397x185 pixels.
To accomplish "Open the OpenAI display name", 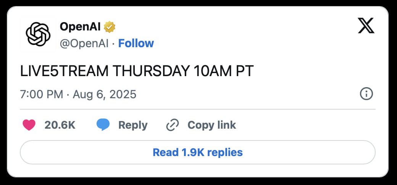I will [80, 27].
